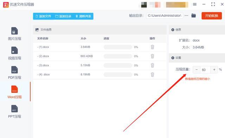The width and height of the screenshot is (225, 138).
Task: Decrease compression quality with minus button
Action: coord(197,70)
